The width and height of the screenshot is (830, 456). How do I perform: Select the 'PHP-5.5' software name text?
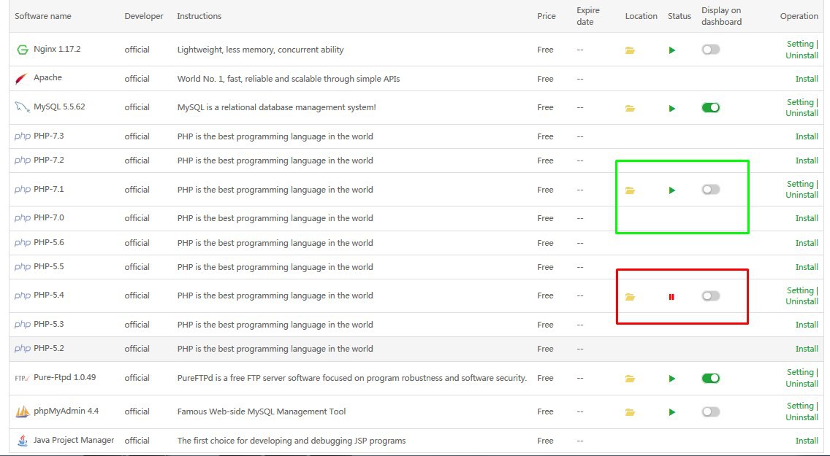[x=49, y=267]
